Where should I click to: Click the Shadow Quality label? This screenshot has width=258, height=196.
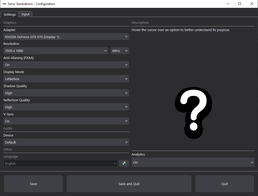click(15, 86)
